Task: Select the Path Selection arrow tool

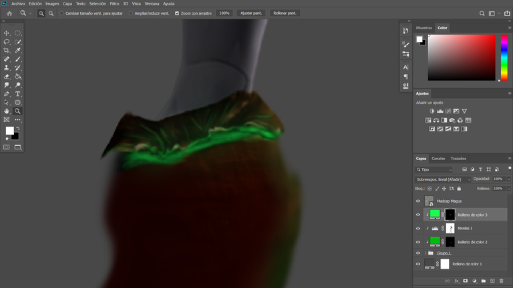Action: (x=7, y=102)
